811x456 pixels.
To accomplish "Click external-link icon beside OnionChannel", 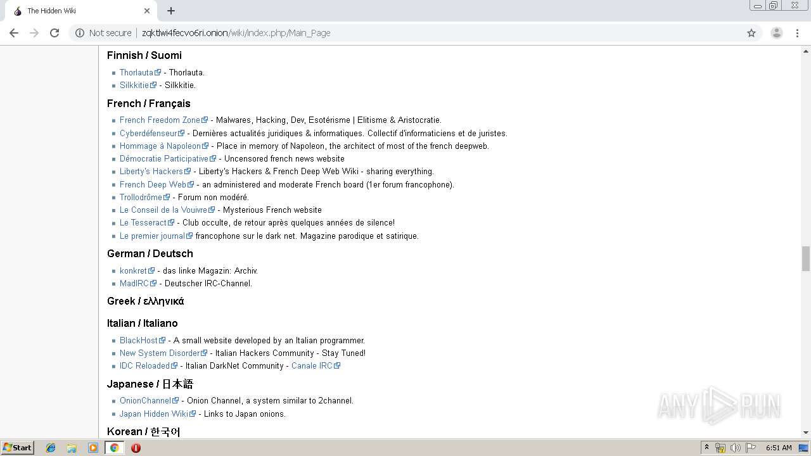I will click(x=176, y=401).
